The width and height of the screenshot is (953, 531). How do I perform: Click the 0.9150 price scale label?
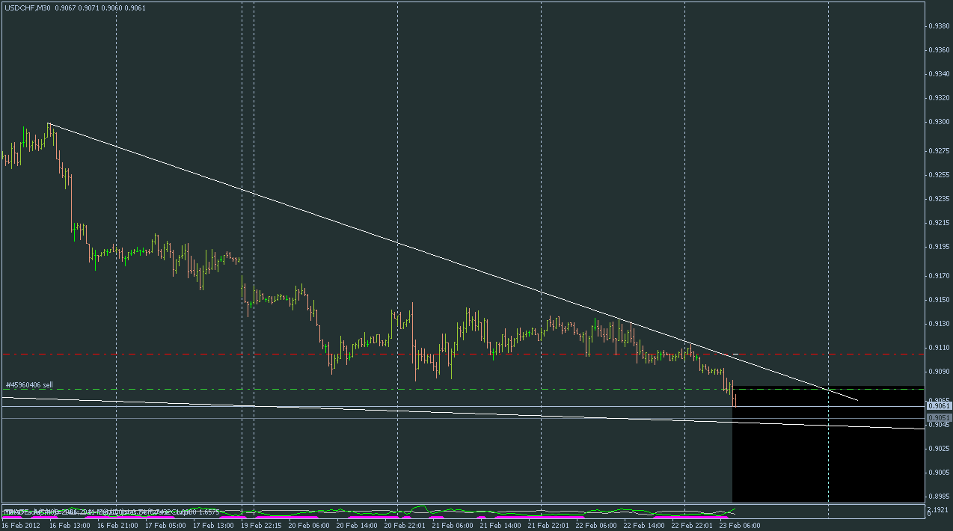[940, 300]
